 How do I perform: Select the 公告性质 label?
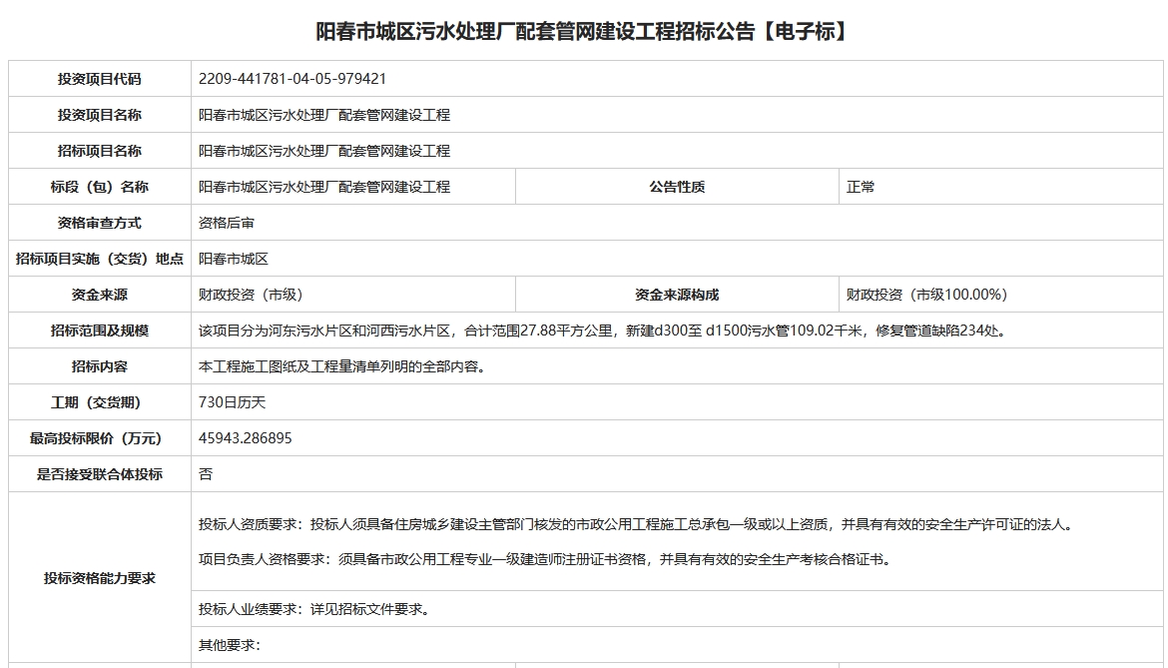pos(677,187)
